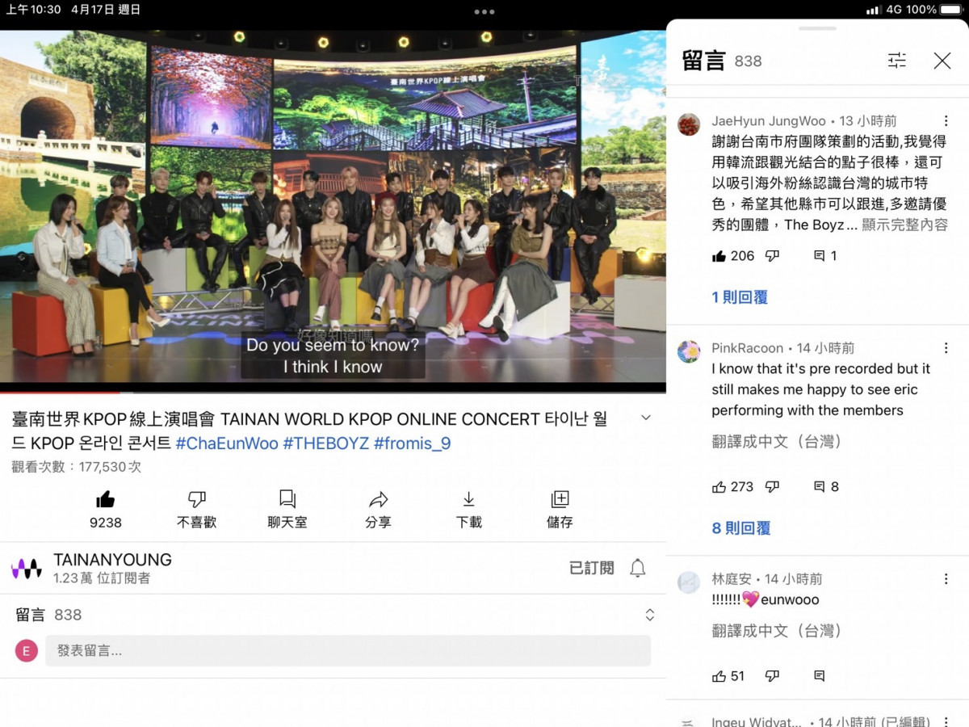
Task: Tap the 不喜歡 dislike button
Action: click(196, 510)
